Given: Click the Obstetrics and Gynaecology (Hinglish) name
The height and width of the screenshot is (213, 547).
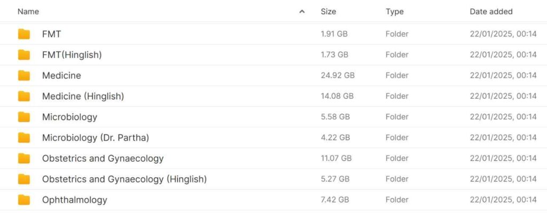Looking at the screenshot, I should pyautogui.click(x=124, y=179).
